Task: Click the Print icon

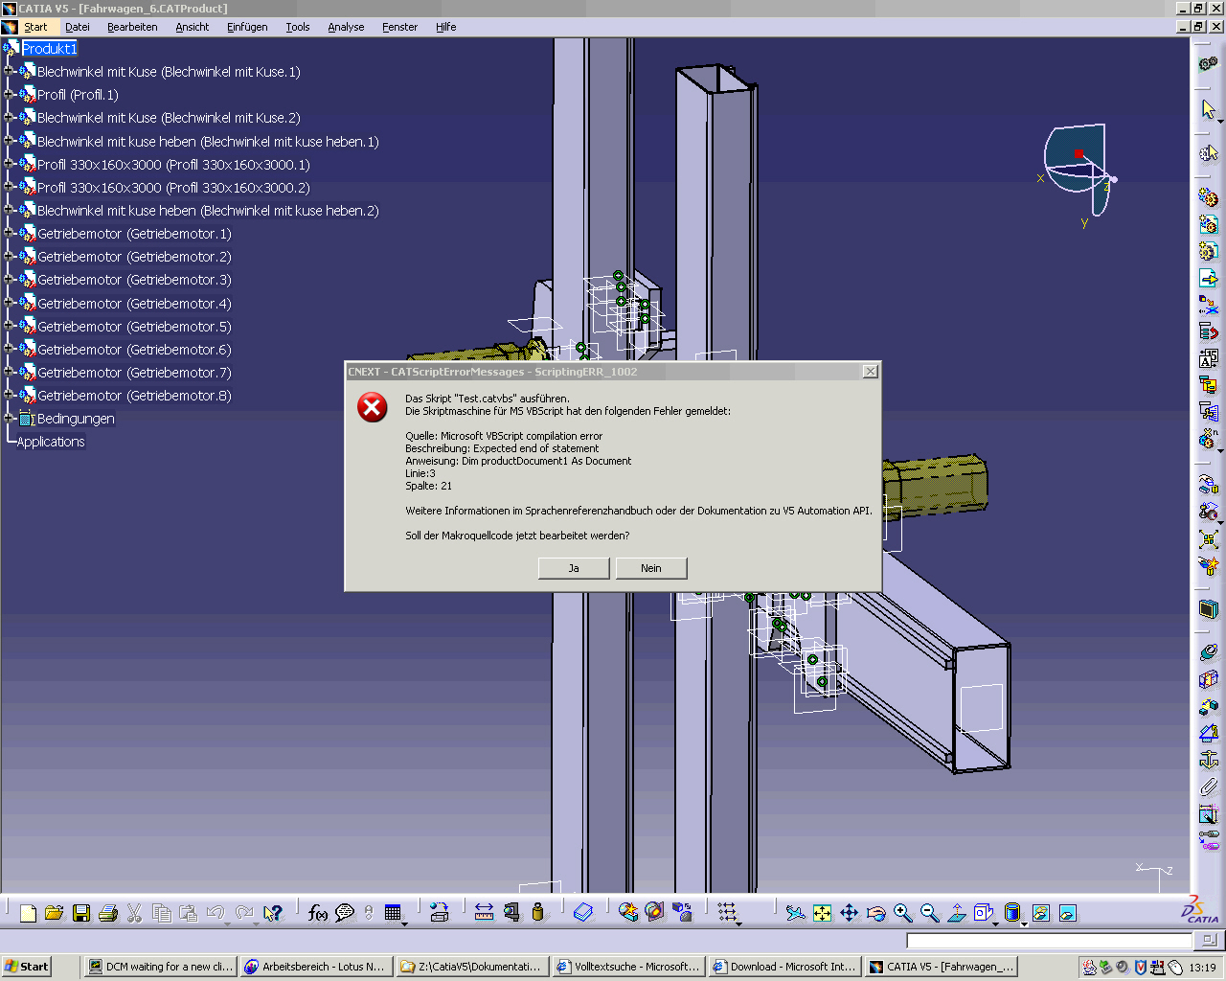Action: tap(108, 913)
